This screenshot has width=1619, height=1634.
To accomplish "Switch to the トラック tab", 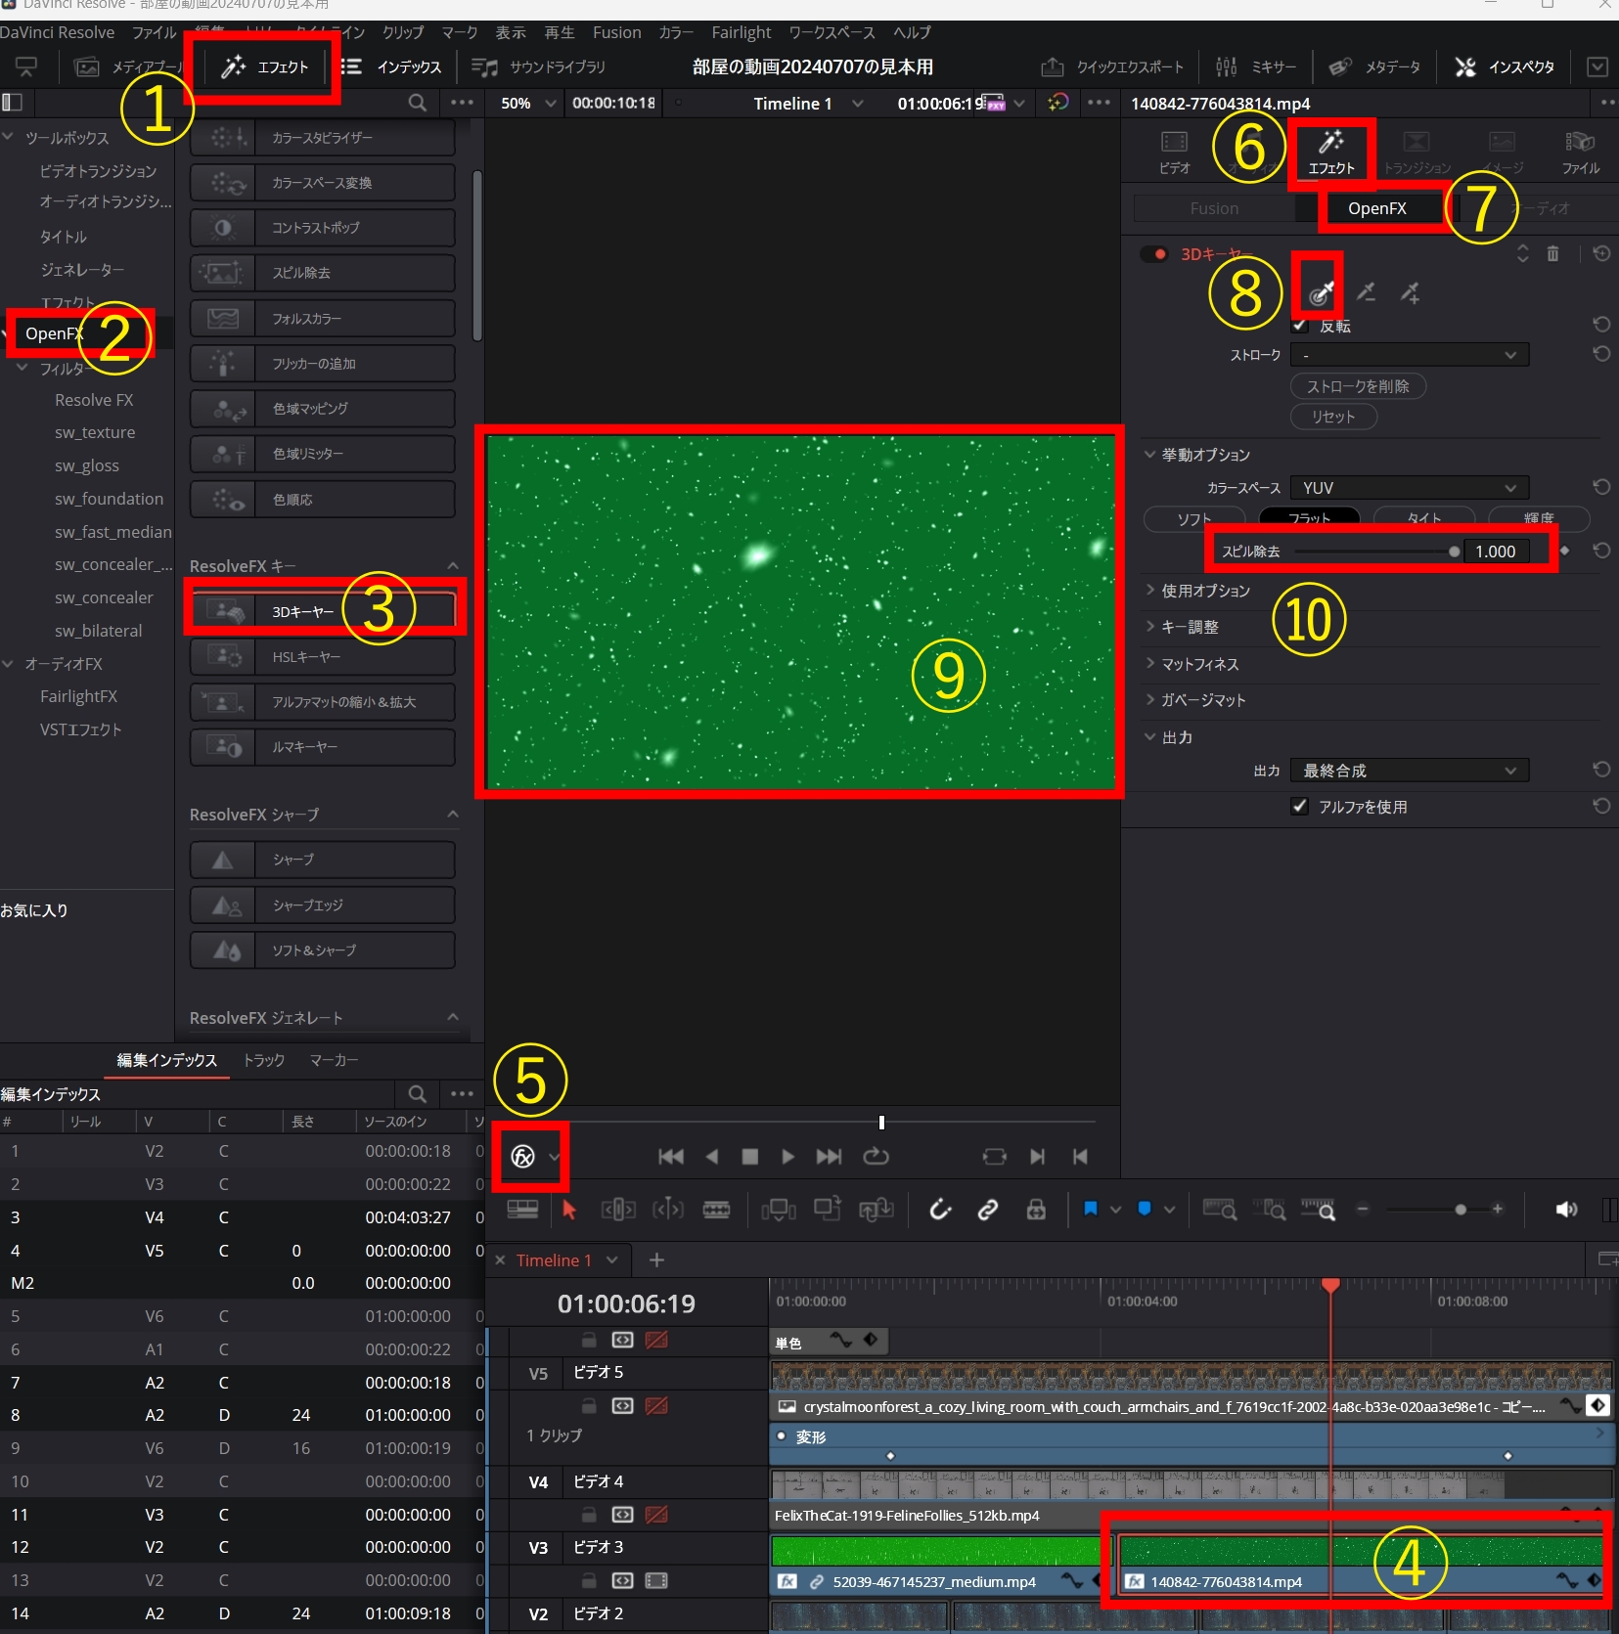I will (x=263, y=1060).
